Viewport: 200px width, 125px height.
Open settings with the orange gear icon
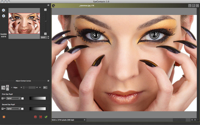4,117
